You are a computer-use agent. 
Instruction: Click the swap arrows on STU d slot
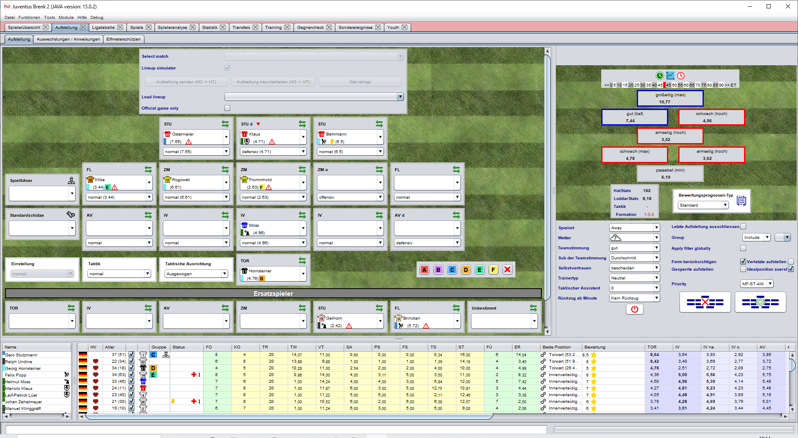click(x=302, y=124)
